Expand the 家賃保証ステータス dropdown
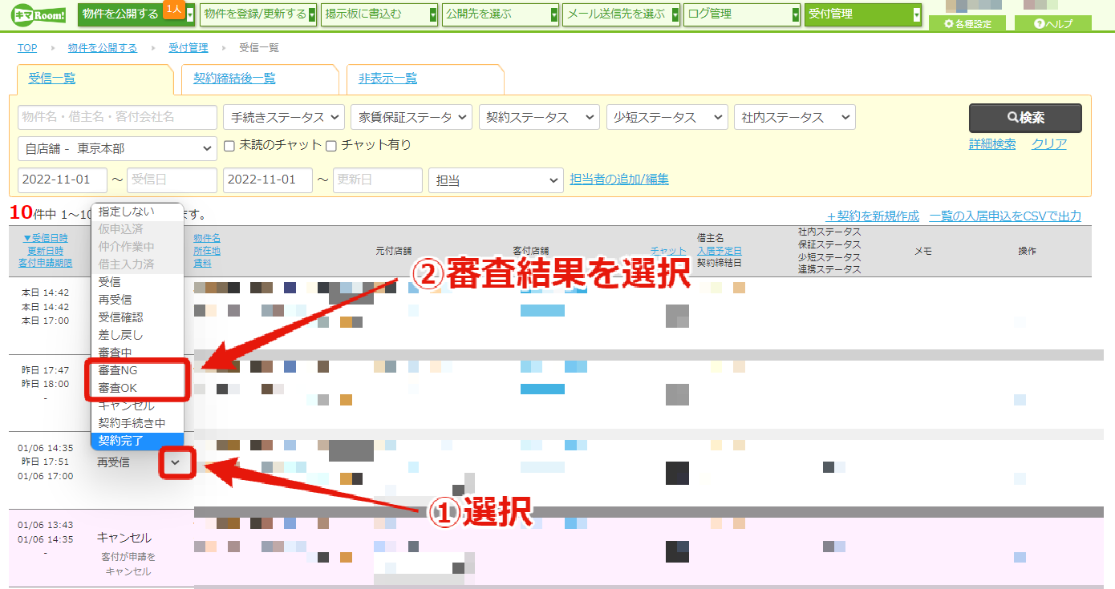Image resolution: width=1115 pixels, height=589 pixels. 412,117
